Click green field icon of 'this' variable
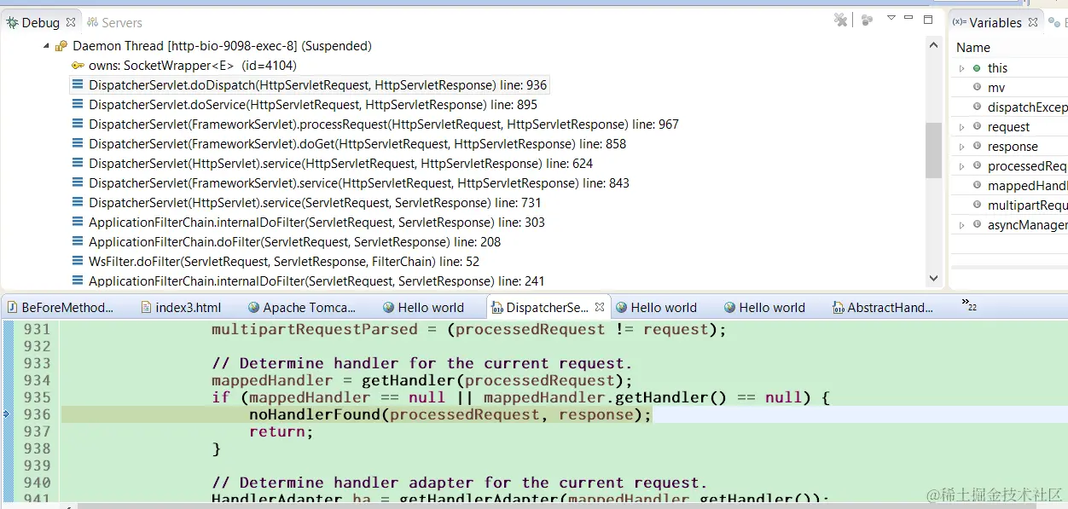This screenshot has width=1068, height=509. 977,68
